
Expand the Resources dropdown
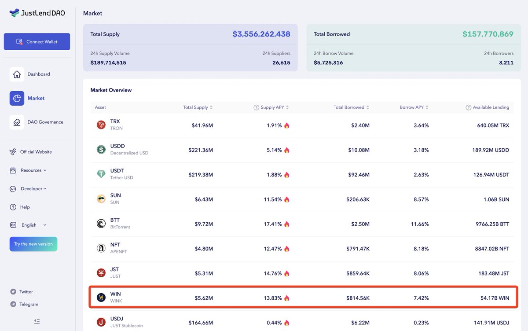(x=33, y=170)
